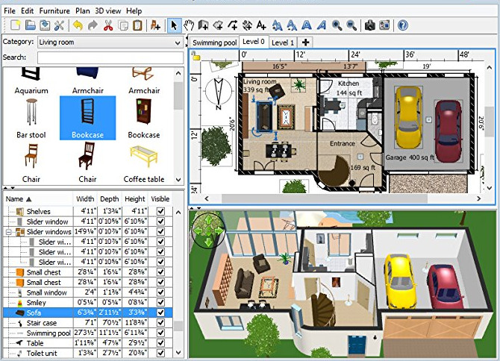The width and height of the screenshot is (500, 361).
Task: Open the Furniture menu
Action: click(x=54, y=11)
